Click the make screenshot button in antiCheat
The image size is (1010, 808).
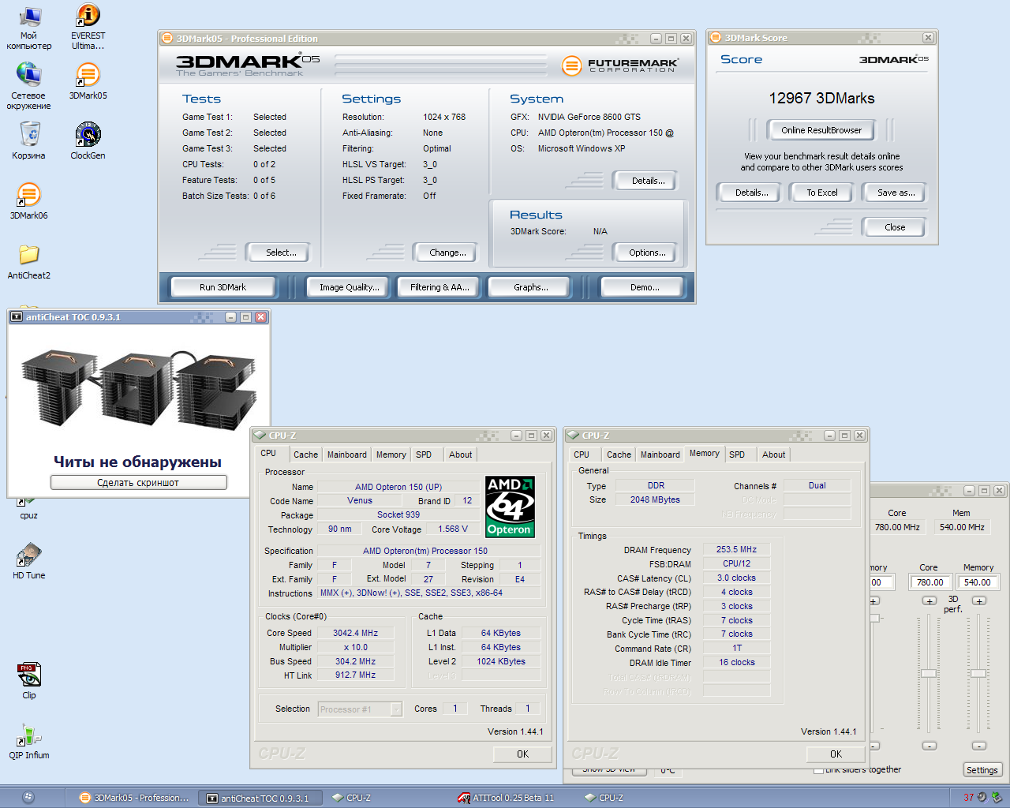coord(138,482)
